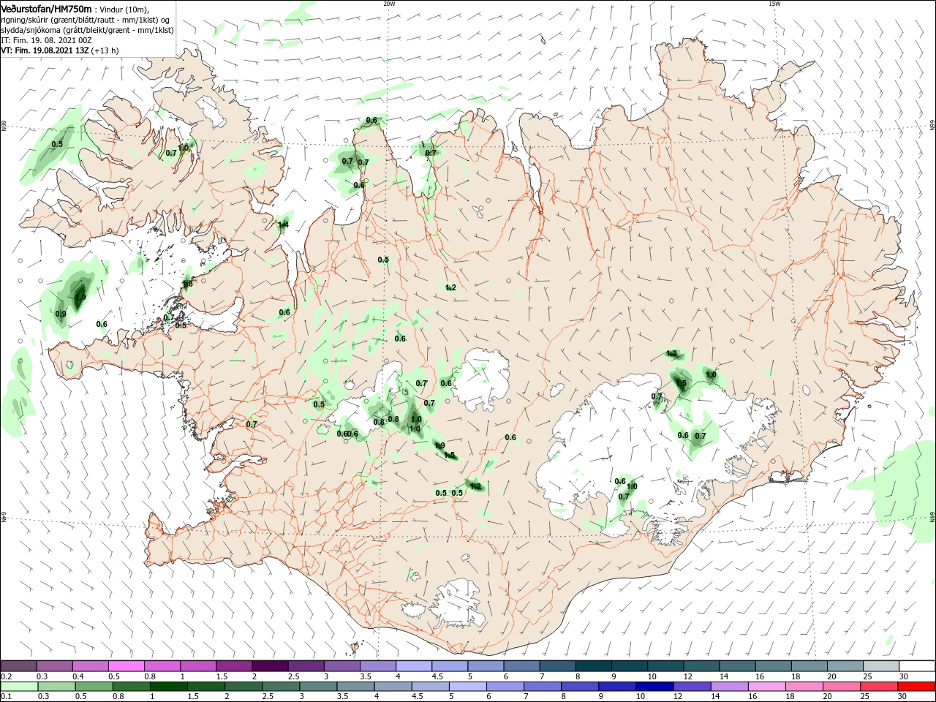Click the 15W longitude label

click(774, 4)
